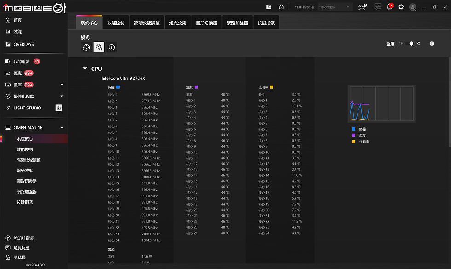Switch to the 按鍵指派 tab
Viewport: 451px width, 269px height.
coord(266,23)
